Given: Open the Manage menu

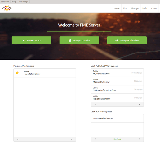Looking at the screenshot, I should pyautogui.click(x=135, y=8).
